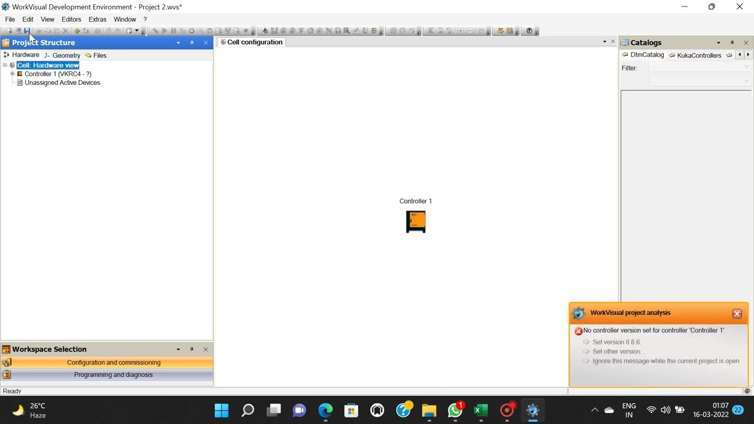Open the File menu
Image resolution: width=754 pixels, height=424 pixels.
click(10, 19)
